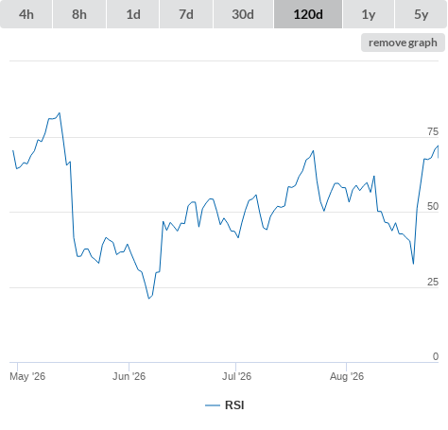Toggle the RSI series via legend label
The width and height of the screenshot is (448, 430).
[x=234, y=405]
